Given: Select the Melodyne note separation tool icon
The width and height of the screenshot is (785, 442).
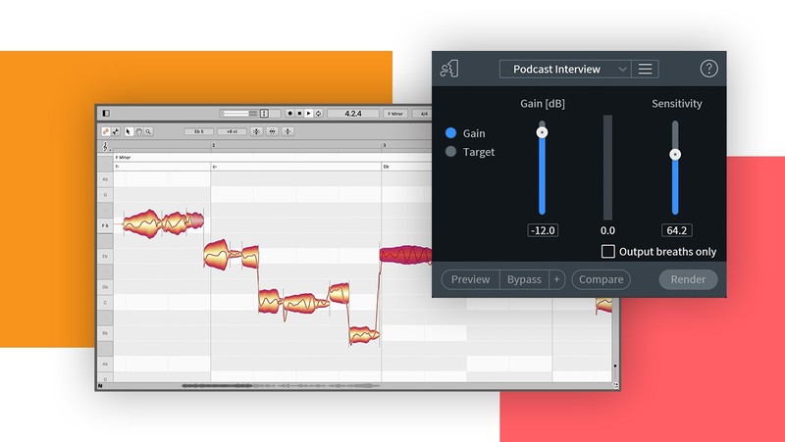Looking at the screenshot, I should [116, 131].
